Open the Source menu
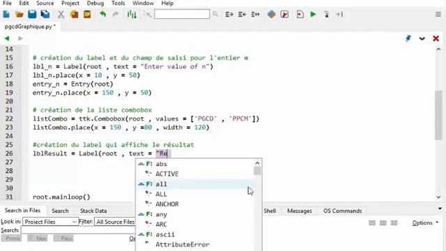Screen dimensions: 446x251 click(45, 3)
